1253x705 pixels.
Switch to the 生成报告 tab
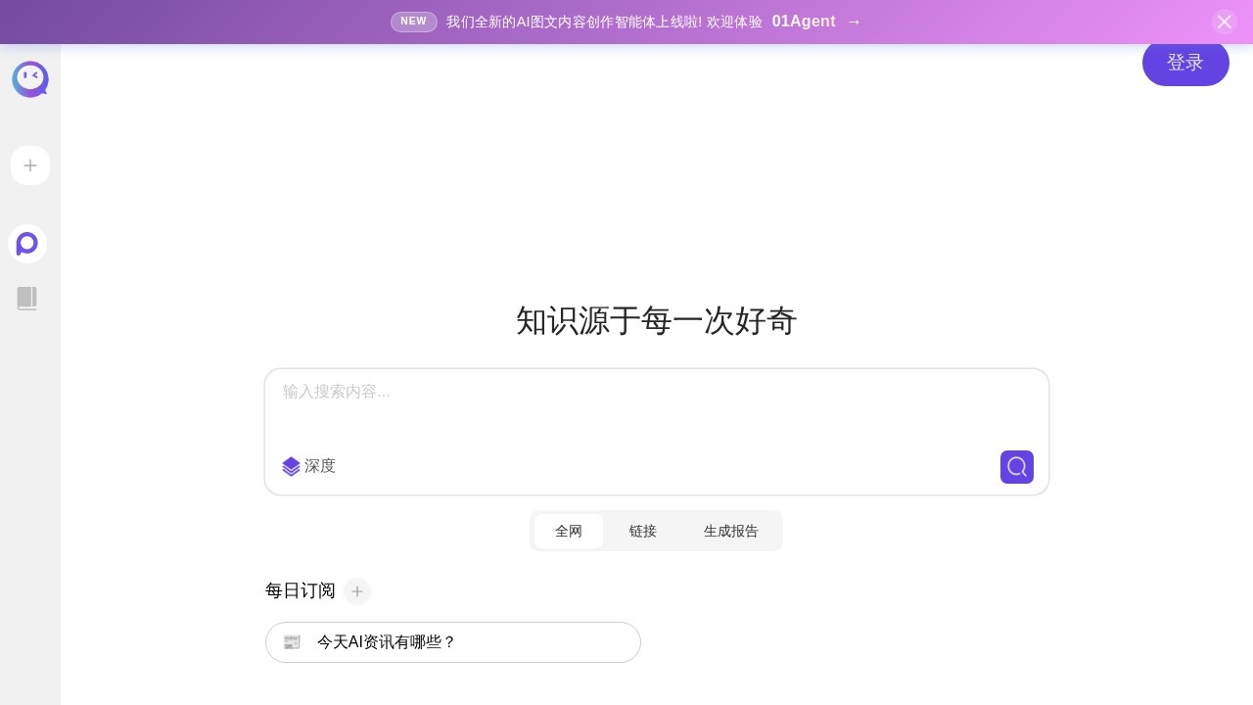tap(731, 531)
